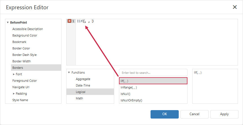Screen dimensions: 243x125
Task: Select the IsNullOrEmpty() function
Action: (x=153, y=100)
